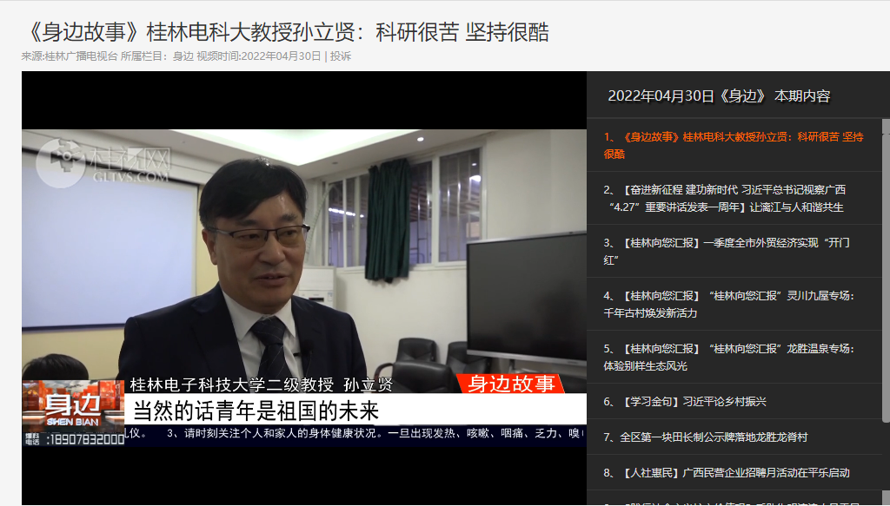Click the playlist vertical scrollbar
This screenshot has height=506, width=890.
click(886, 270)
